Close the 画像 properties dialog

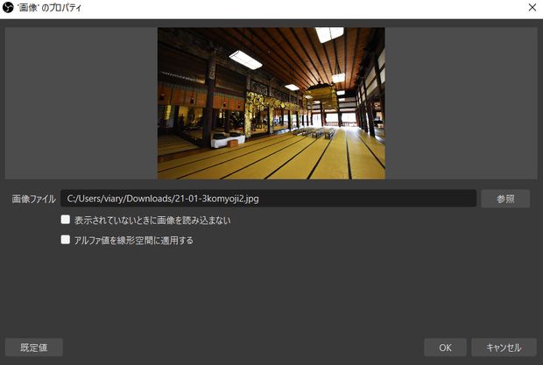point(532,7)
